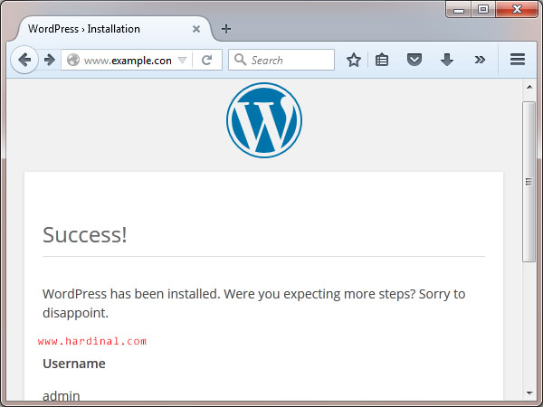
Task: Open the hamburger menu
Action: point(518,60)
